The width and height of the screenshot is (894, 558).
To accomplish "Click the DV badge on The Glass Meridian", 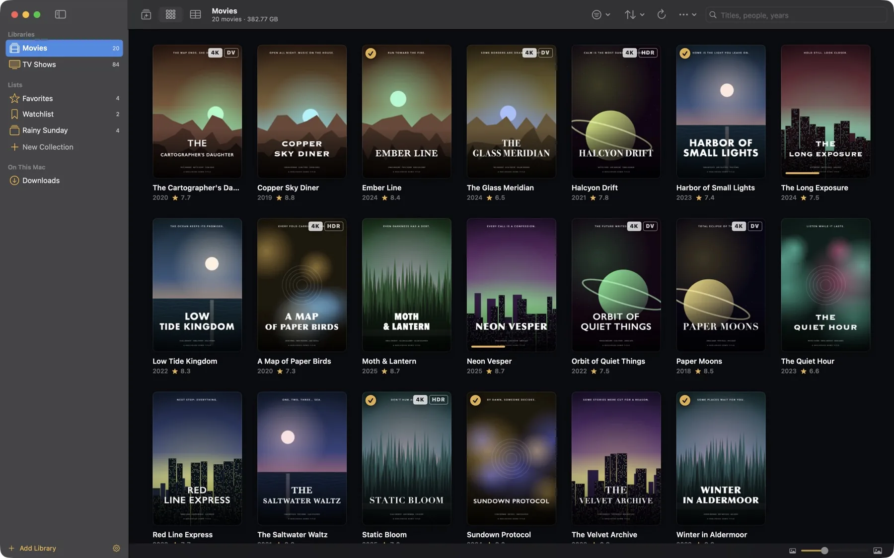I will click(x=545, y=53).
